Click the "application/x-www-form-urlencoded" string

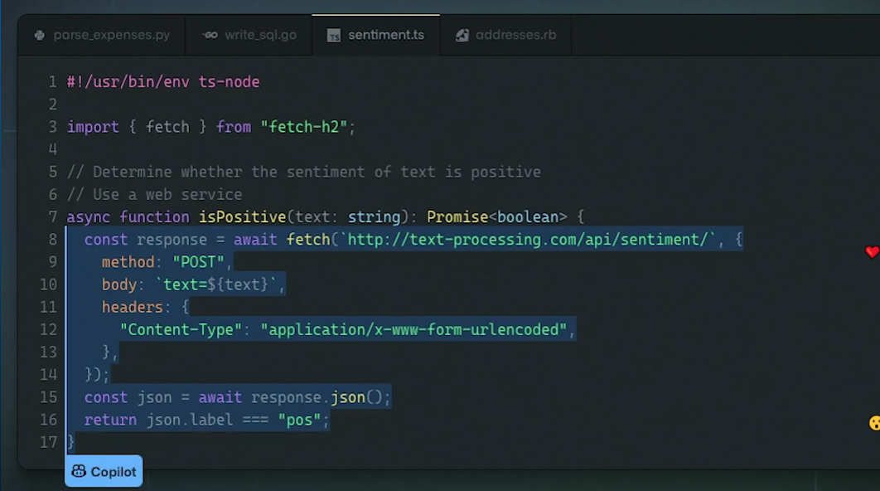(413, 330)
